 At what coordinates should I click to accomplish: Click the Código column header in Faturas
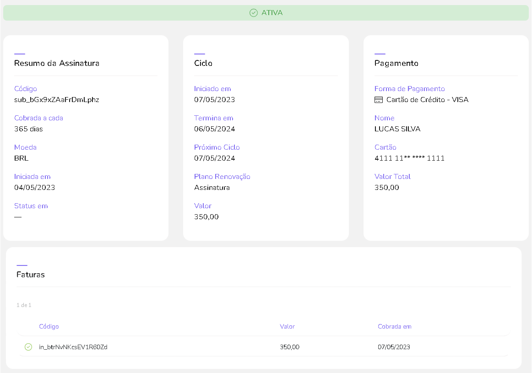pos(49,326)
